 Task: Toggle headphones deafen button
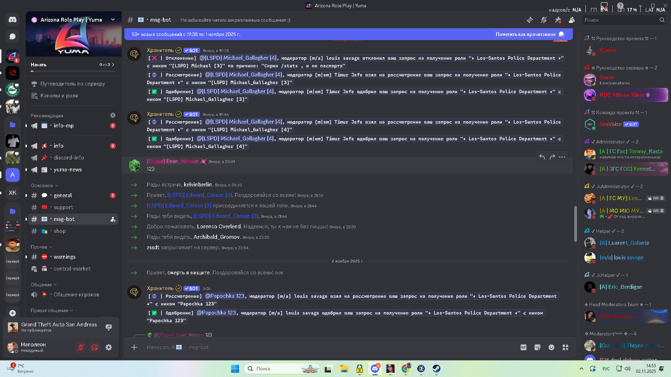95,347
